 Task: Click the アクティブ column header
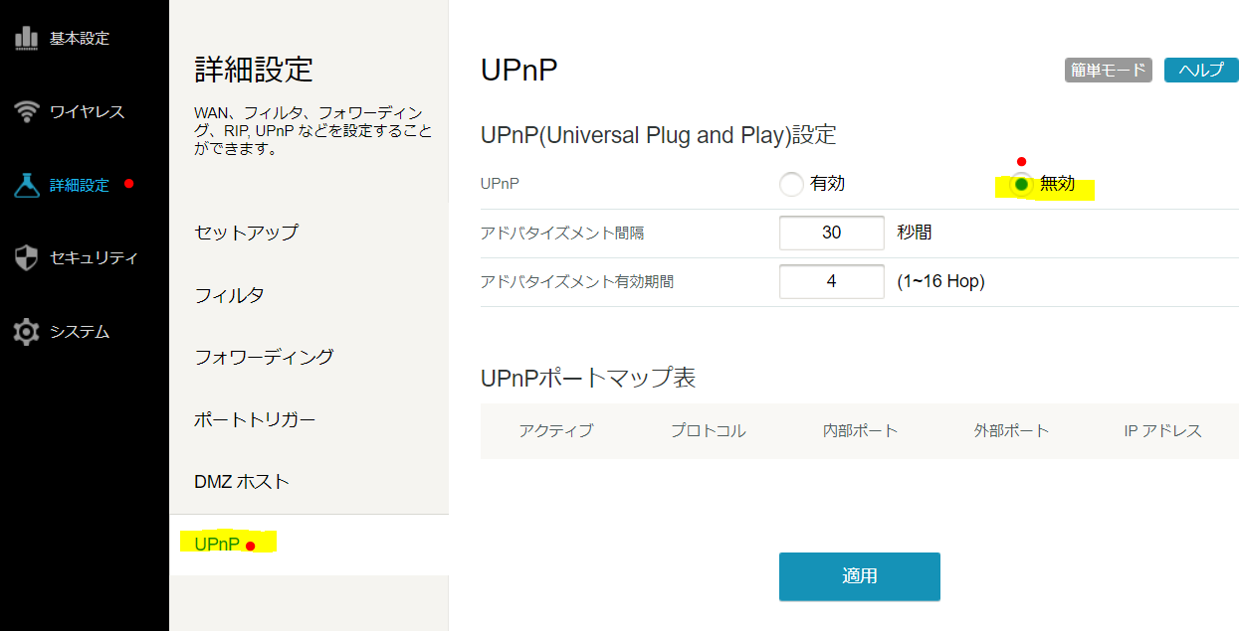click(555, 430)
